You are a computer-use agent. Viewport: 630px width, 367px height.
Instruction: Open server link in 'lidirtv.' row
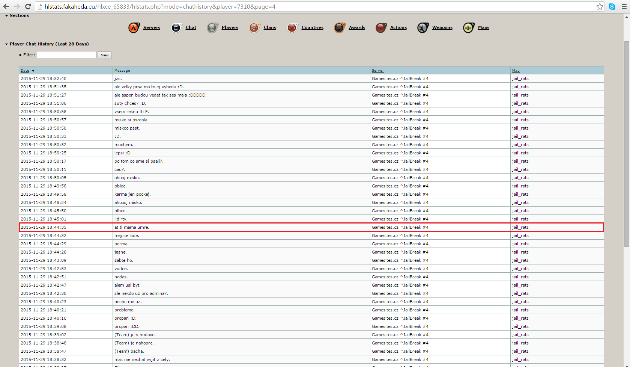[x=400, y=219]
